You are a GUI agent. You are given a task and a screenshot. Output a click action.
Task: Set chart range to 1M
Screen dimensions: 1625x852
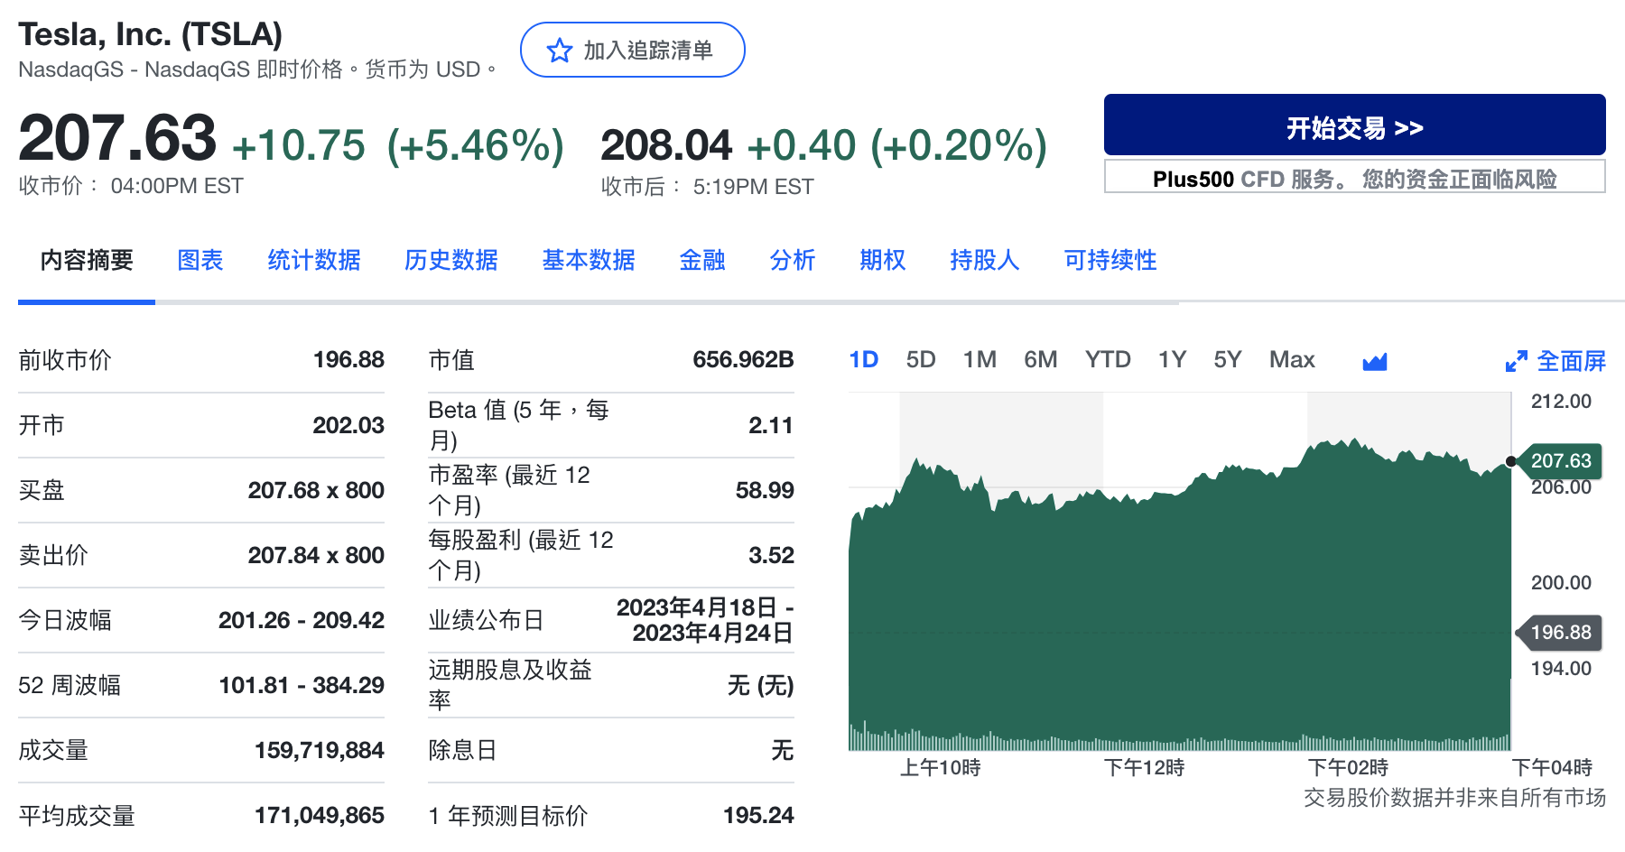pyautogui.click(x=980, y=360)
